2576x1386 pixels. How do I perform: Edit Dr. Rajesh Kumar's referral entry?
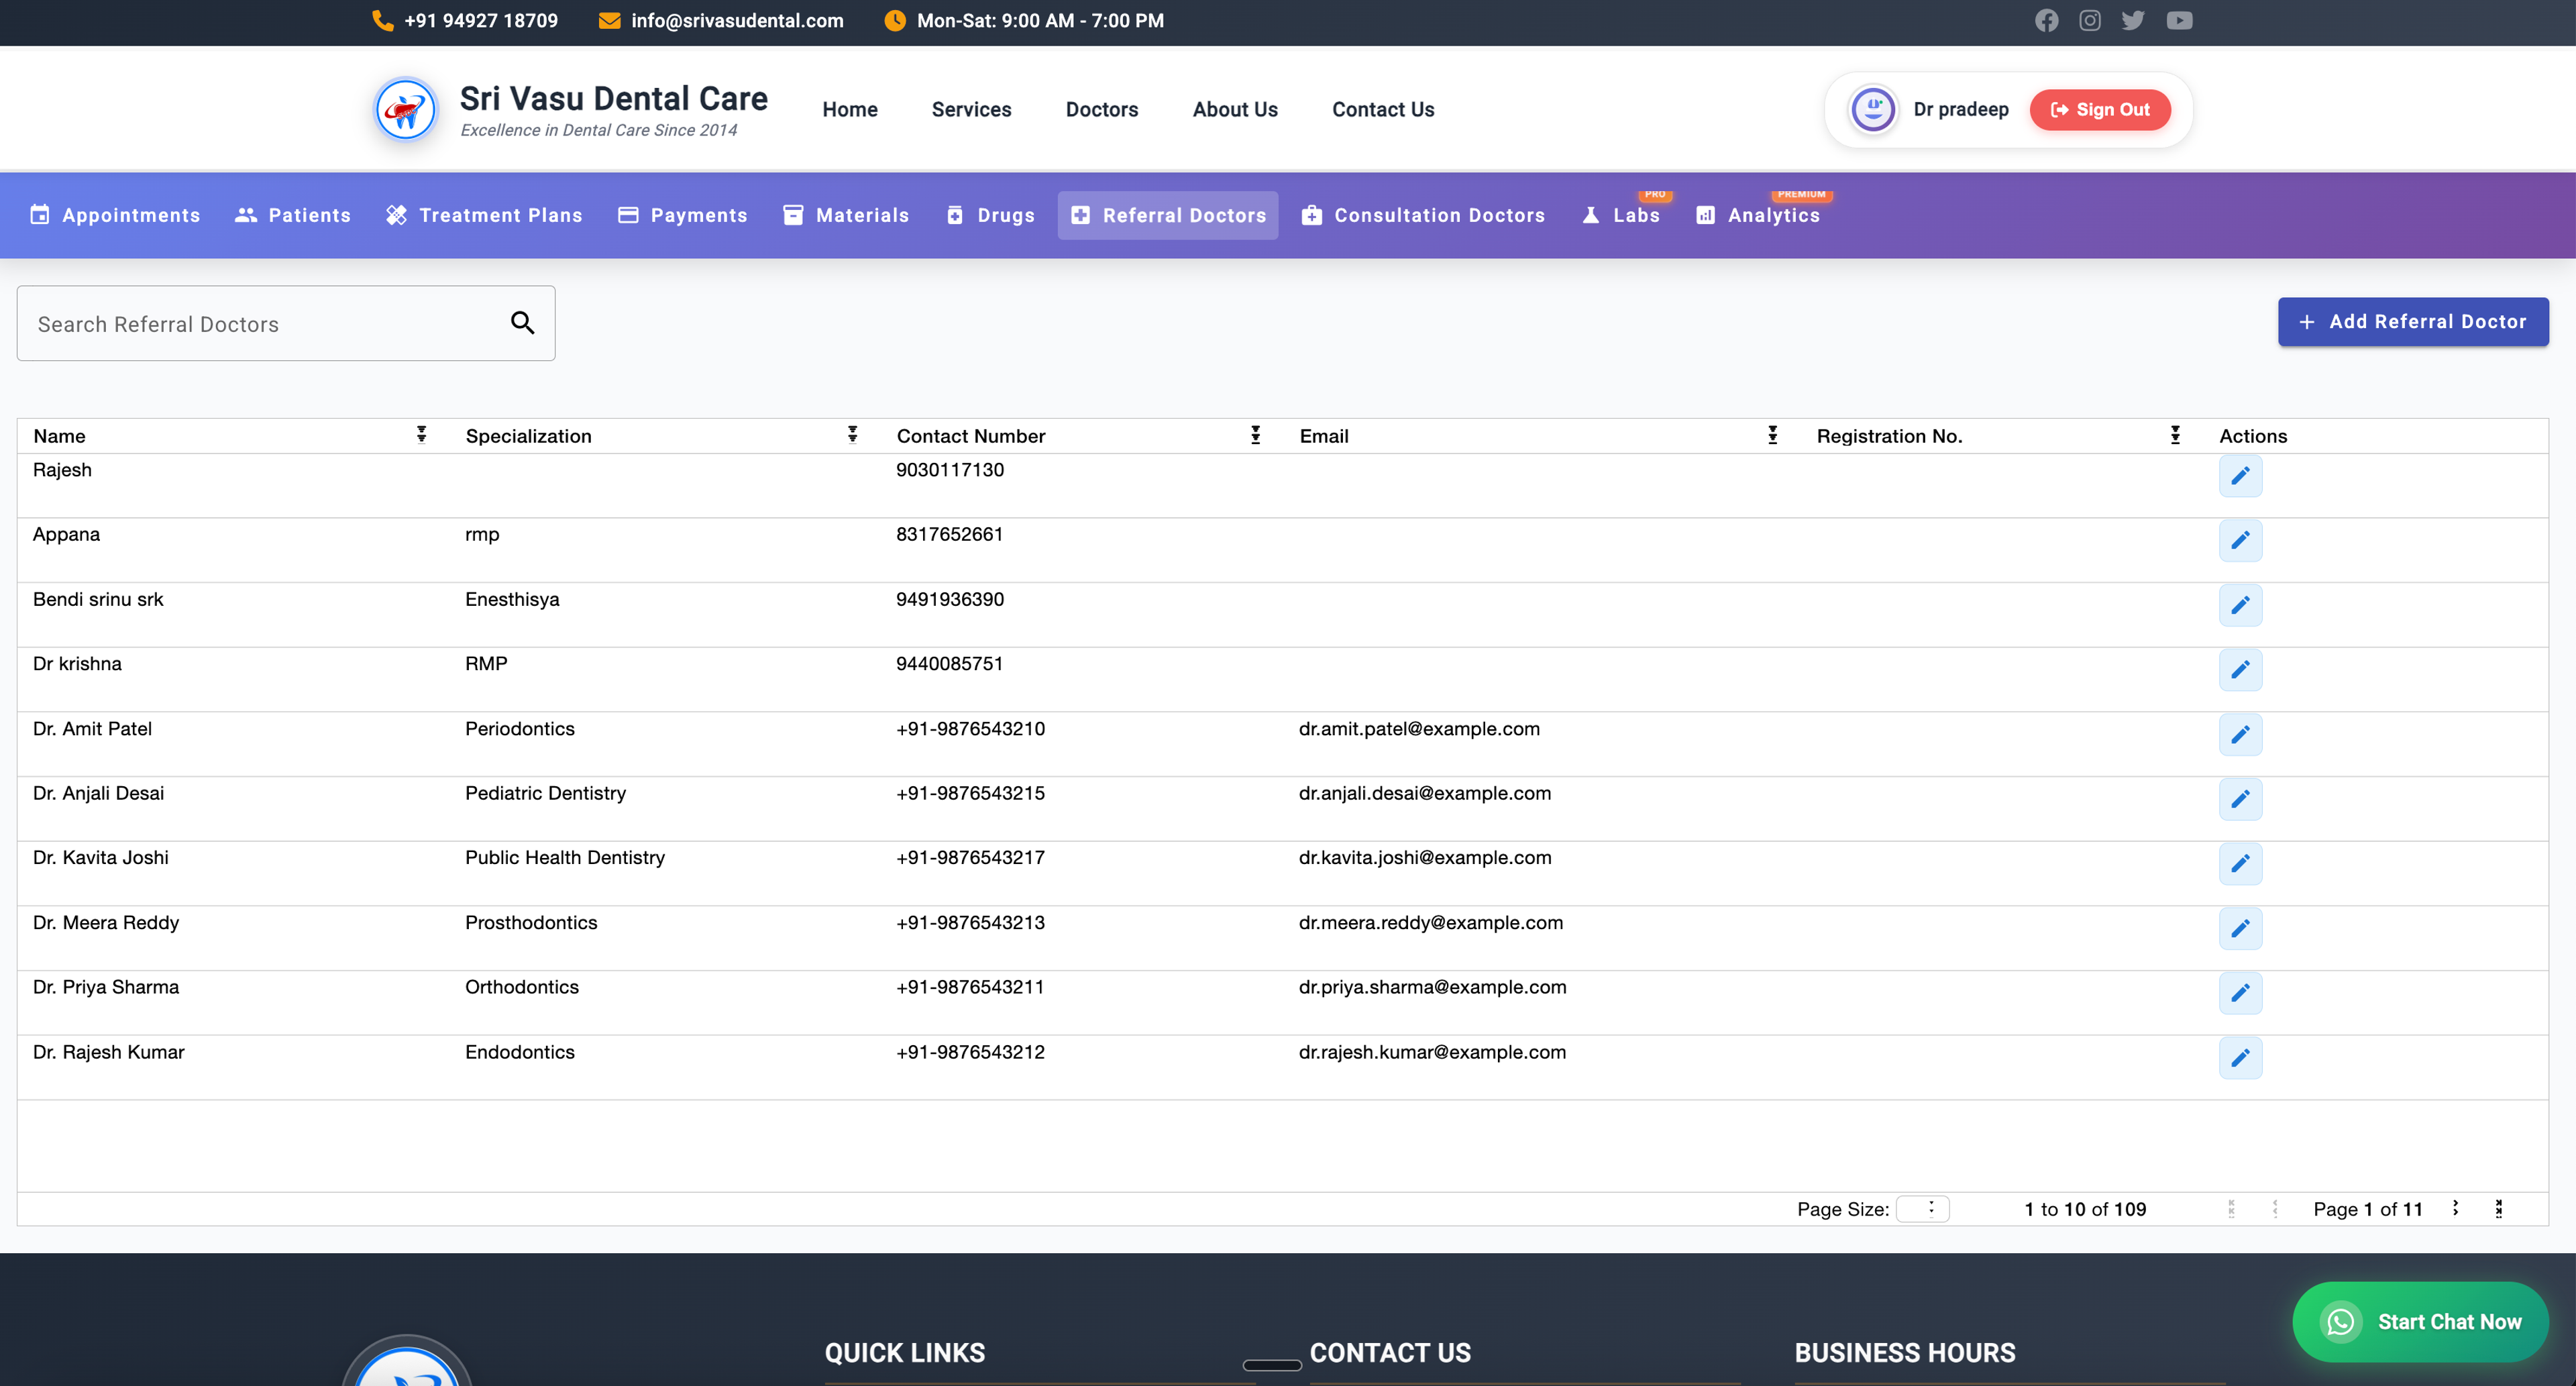[x=2240, y=1057]
